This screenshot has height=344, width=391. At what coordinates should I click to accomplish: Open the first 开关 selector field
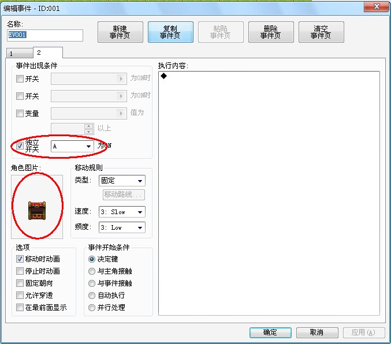89,78
